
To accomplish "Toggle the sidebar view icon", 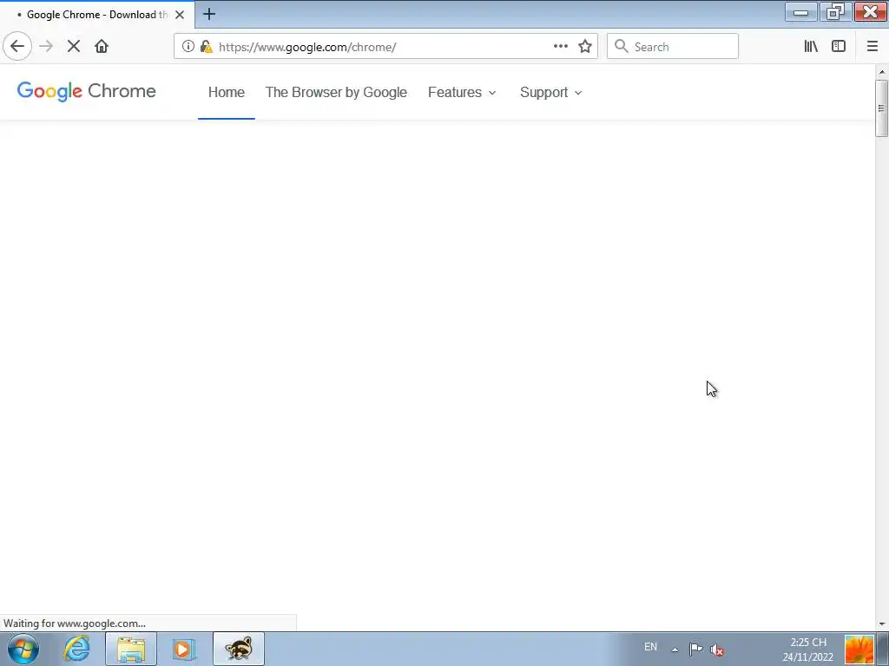I will 839,47.
